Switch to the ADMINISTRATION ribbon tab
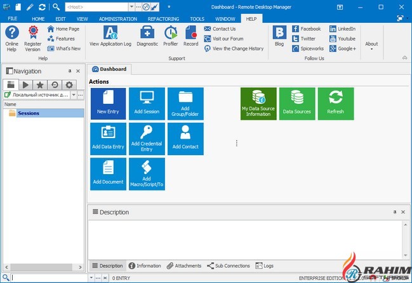The height and width of the screenshot is (283, 412). click(118, 19)
